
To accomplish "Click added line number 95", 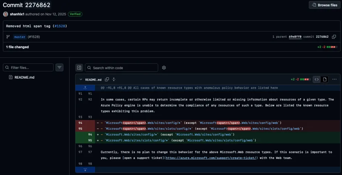I will pos(90,140).
